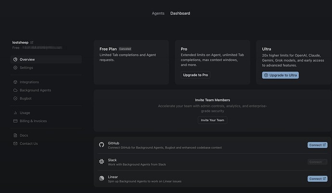Click the Integrations cube icon
The height and width of the screenshot is (193, 332).
pyautogui.click(x=15, y=82)
